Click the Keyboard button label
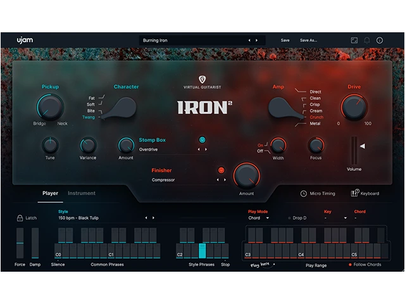Viewport: 405px width, 304px height. pos(370,194)
